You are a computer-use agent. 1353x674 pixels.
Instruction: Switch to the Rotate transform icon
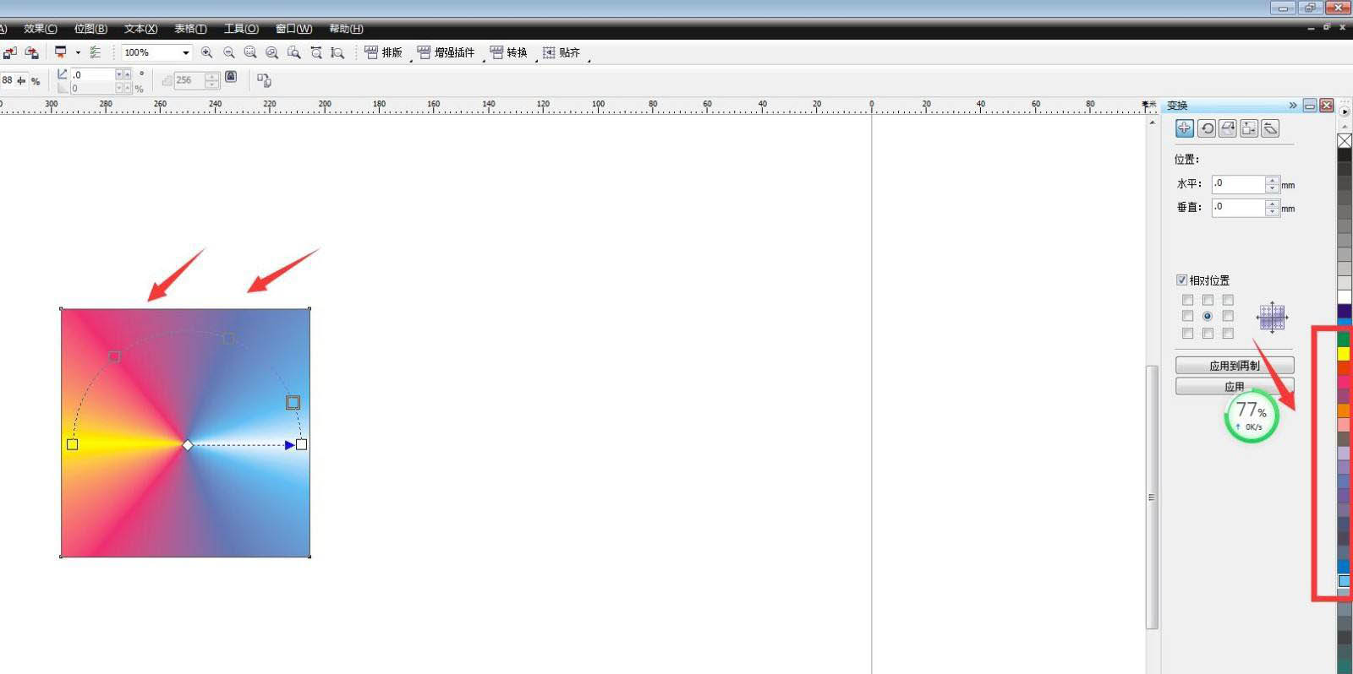click(1207, 128)
